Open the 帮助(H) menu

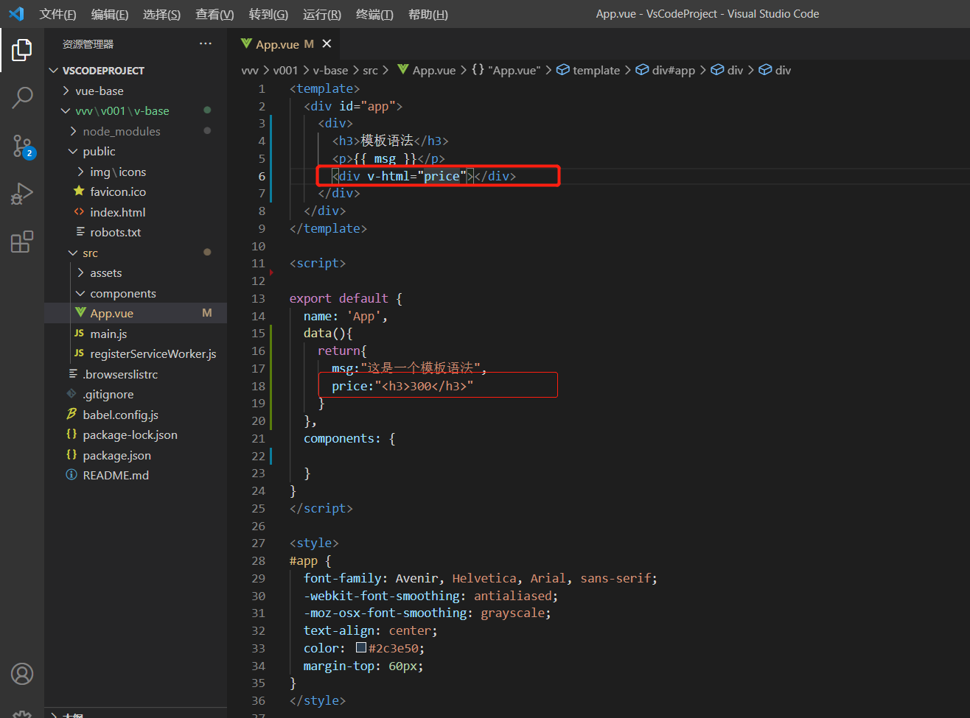click(428, 14)
